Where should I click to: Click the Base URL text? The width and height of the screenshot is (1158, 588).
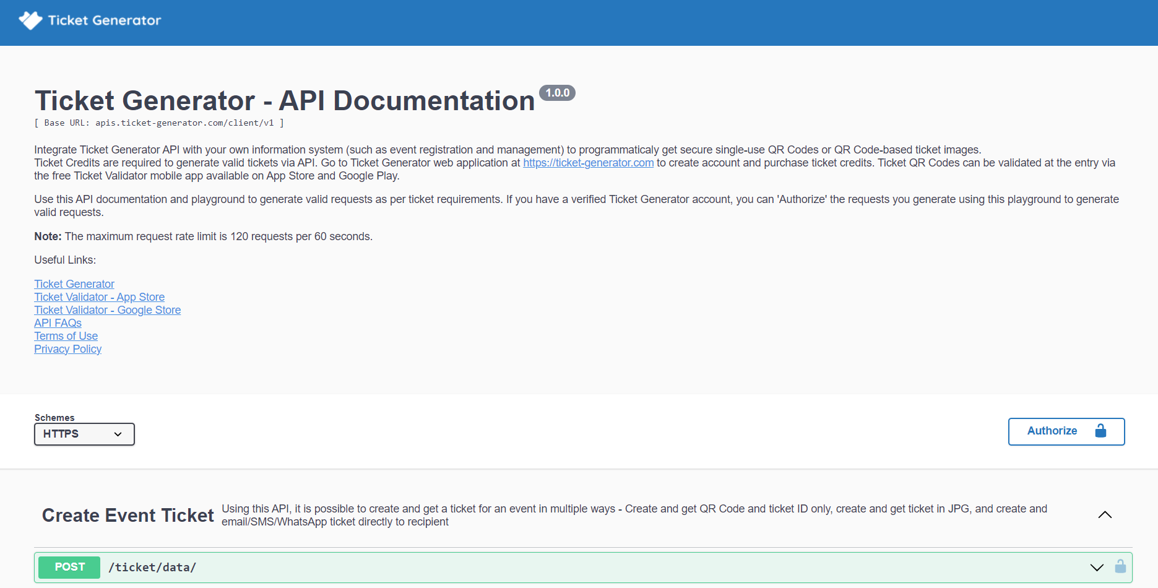159,123
